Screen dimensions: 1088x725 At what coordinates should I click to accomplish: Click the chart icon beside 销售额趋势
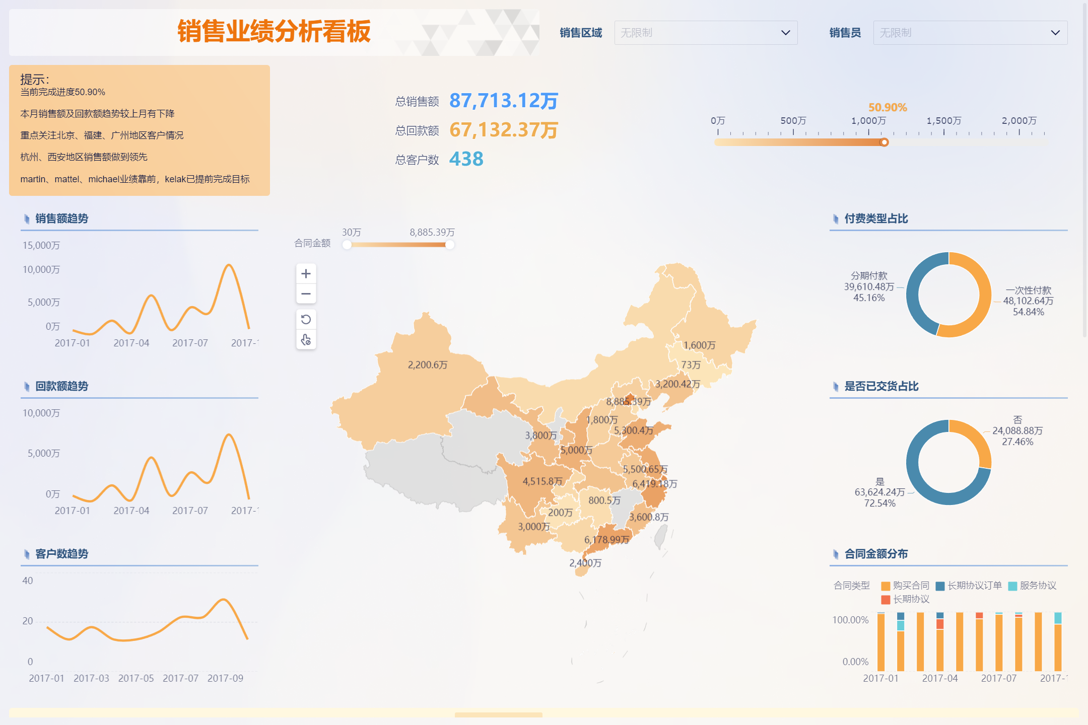coord(26,218)
